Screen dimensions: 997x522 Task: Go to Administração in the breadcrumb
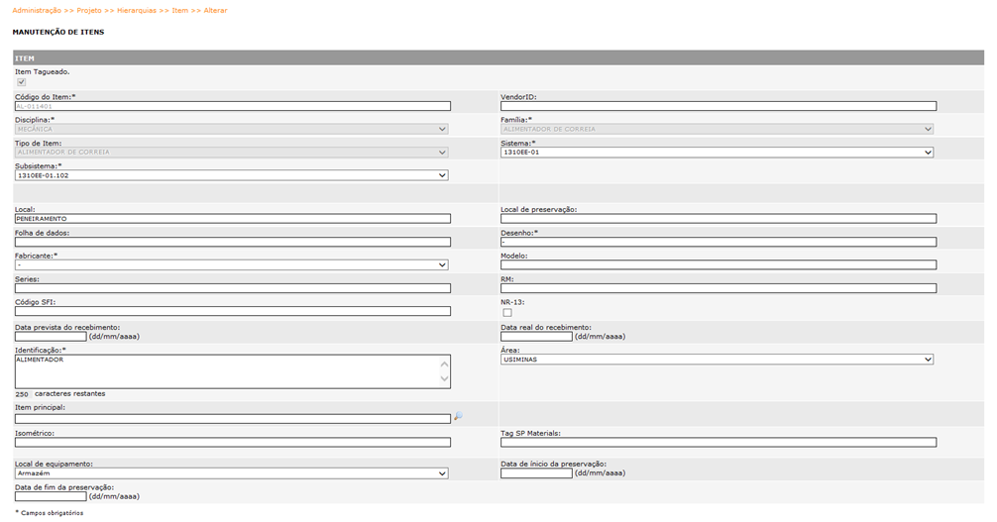point(43,10)
